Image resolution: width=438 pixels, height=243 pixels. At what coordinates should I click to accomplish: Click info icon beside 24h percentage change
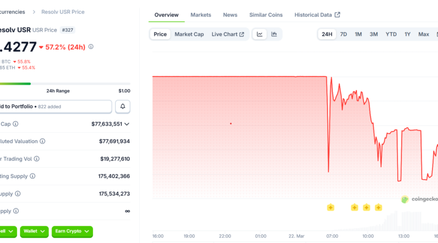[x=91, y=46]
